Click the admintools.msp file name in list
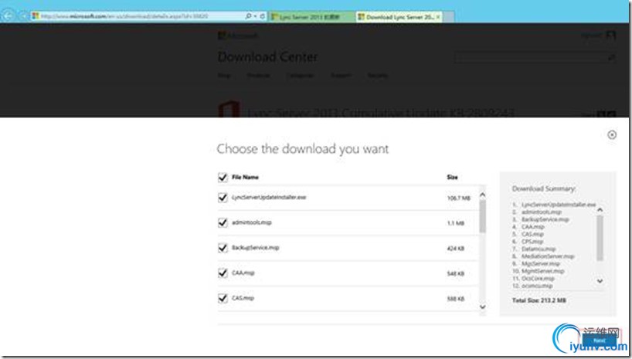Viewport: 632px width, 359px height. point(252,222)
